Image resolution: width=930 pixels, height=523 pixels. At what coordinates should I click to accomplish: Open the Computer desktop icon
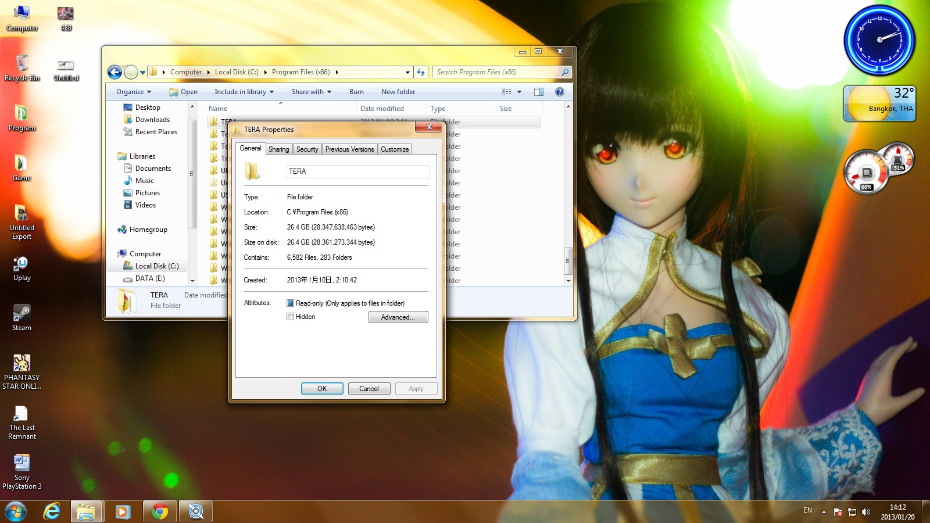(22, 18)
